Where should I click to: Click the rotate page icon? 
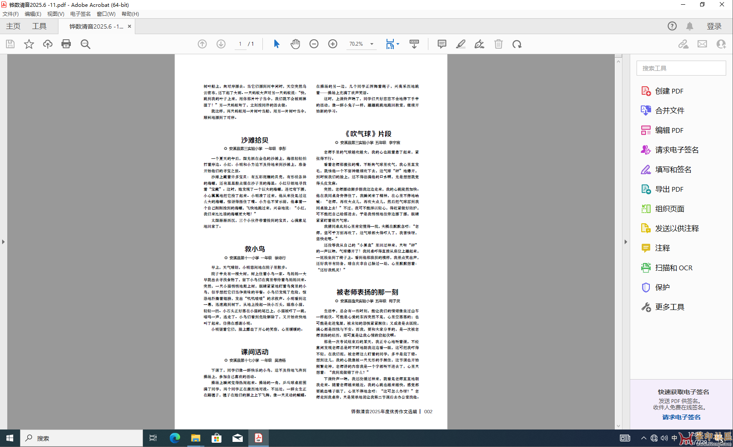[517, 44]
